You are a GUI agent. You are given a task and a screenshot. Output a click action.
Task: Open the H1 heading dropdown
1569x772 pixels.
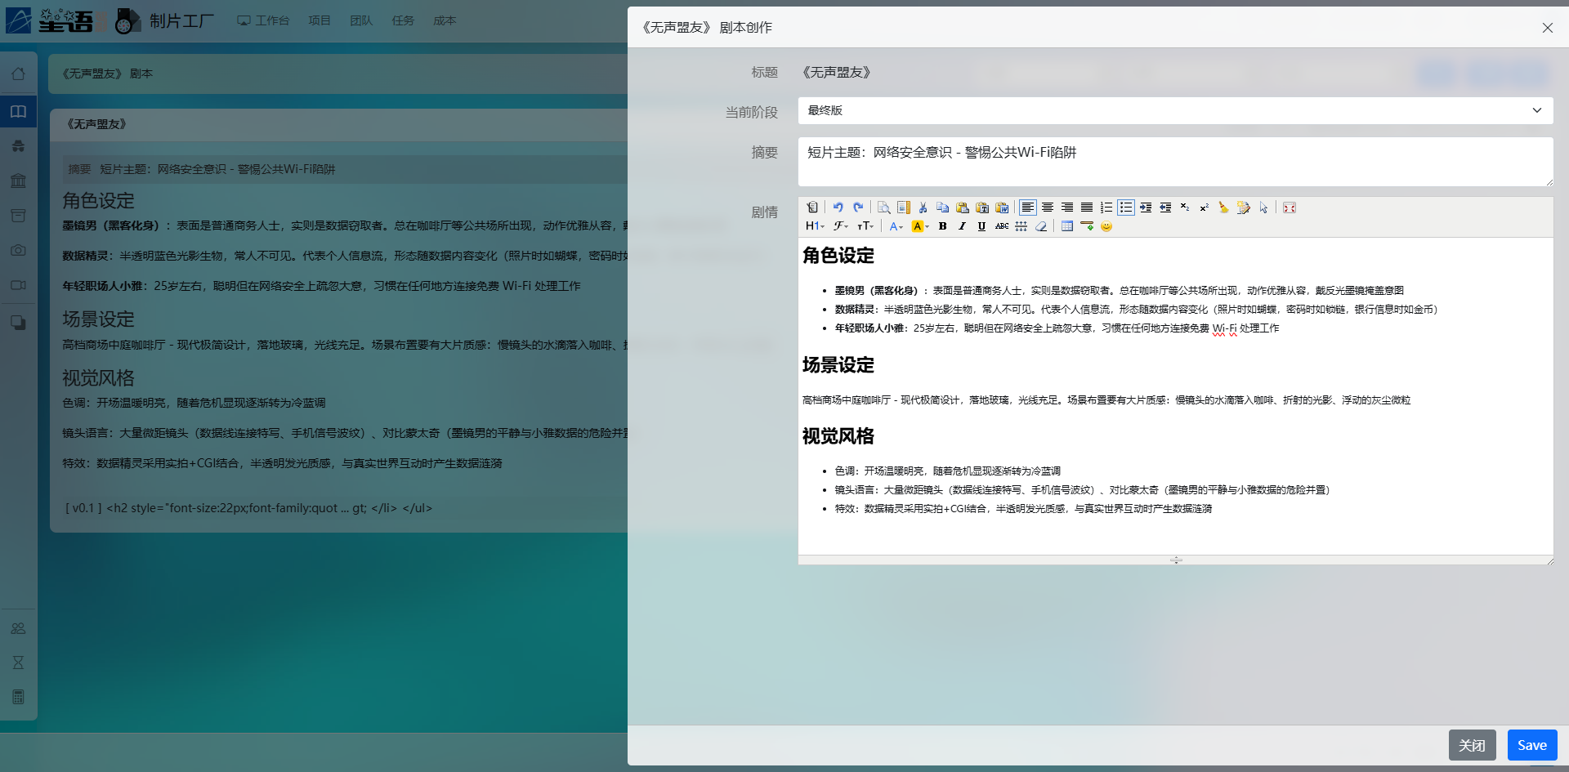coord(815,226)
